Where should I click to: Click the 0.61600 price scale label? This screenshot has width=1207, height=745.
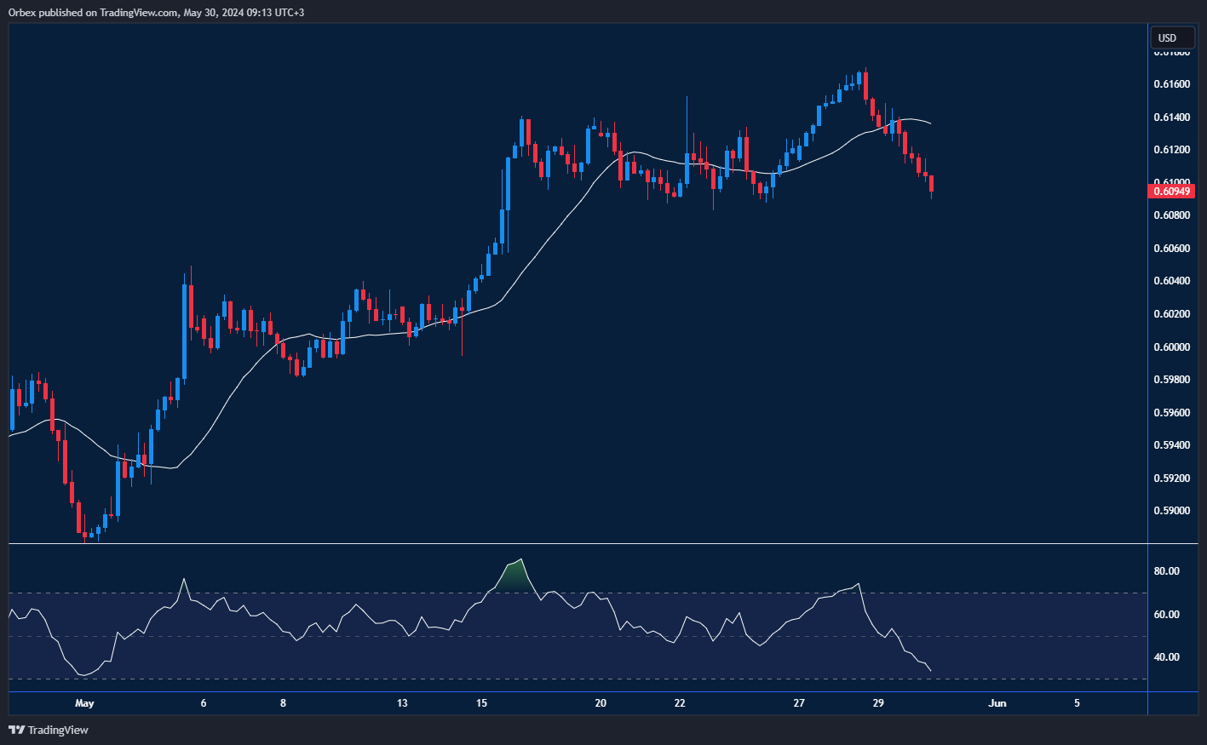pos(1172,84)
